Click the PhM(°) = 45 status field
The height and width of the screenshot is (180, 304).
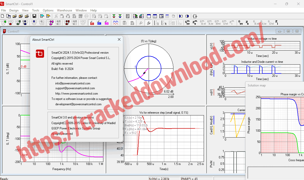197,179
